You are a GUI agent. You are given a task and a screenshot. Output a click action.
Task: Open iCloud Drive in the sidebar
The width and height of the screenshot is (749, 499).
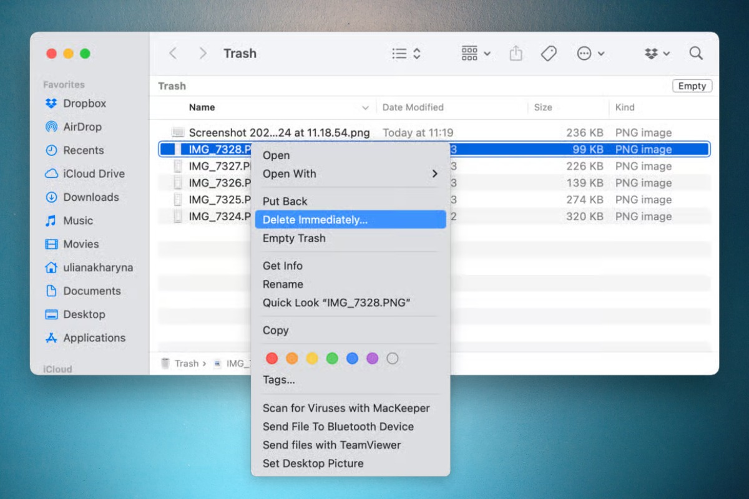(x=91, y=173)
